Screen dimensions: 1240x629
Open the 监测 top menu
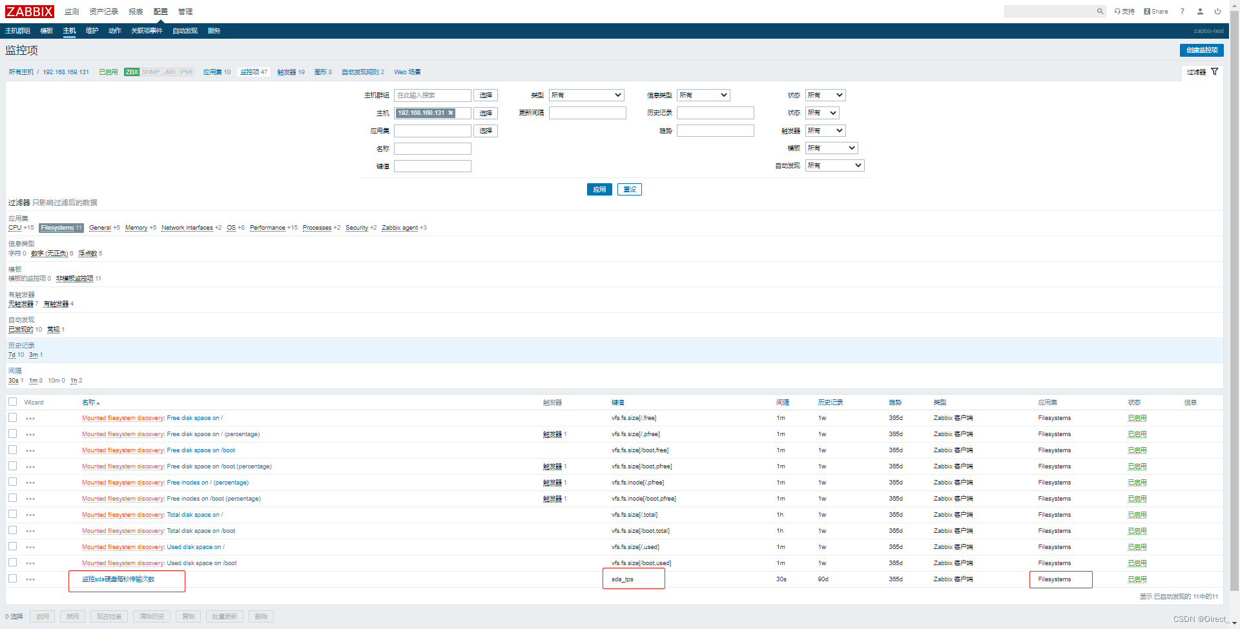point(72,12)
